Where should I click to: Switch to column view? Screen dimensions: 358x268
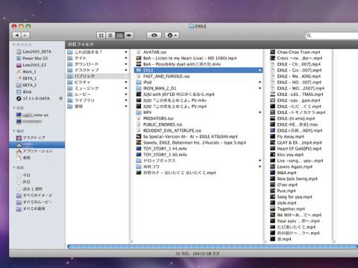tap(119, 36)
